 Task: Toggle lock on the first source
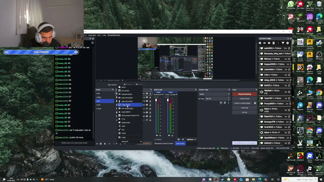pos(150,94)
